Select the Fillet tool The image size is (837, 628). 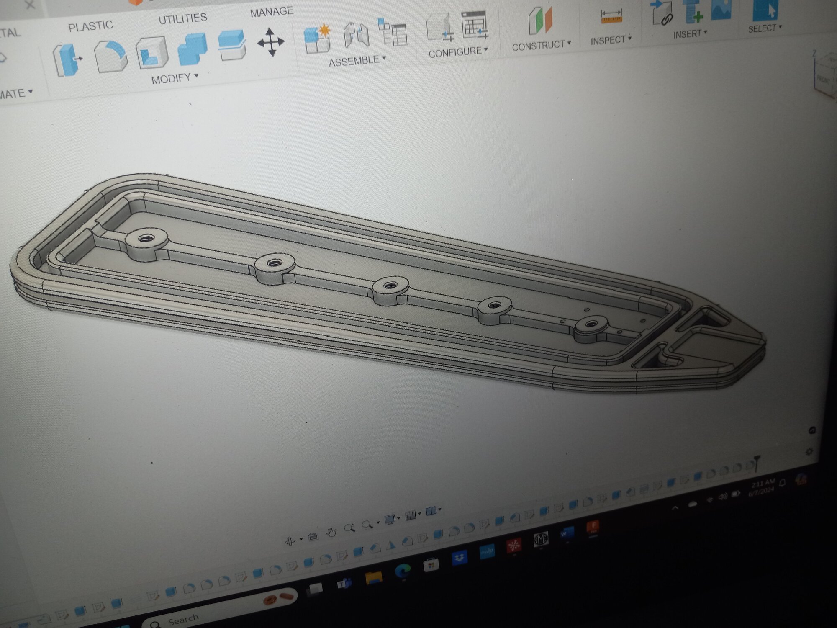110,57
